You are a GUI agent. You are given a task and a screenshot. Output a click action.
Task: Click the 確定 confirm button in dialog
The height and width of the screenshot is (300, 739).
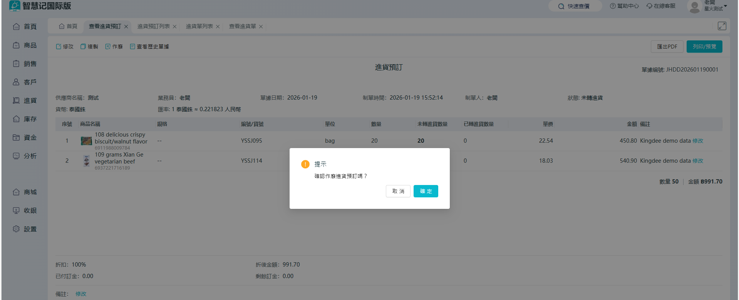pyautogui.click(x=426, y=191)
